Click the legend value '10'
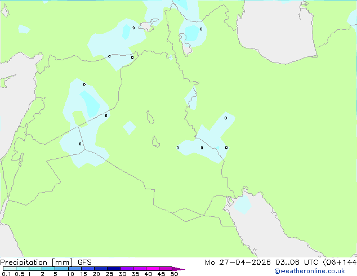The height and width of the screenshot is (276, 357). tap(70, 274)
